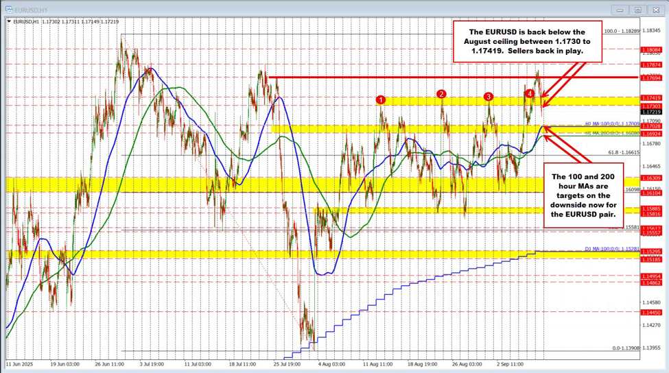Select the red circle marker 3

489,97
